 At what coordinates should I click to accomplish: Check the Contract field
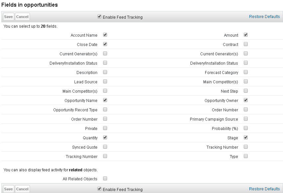click(245, 44)
